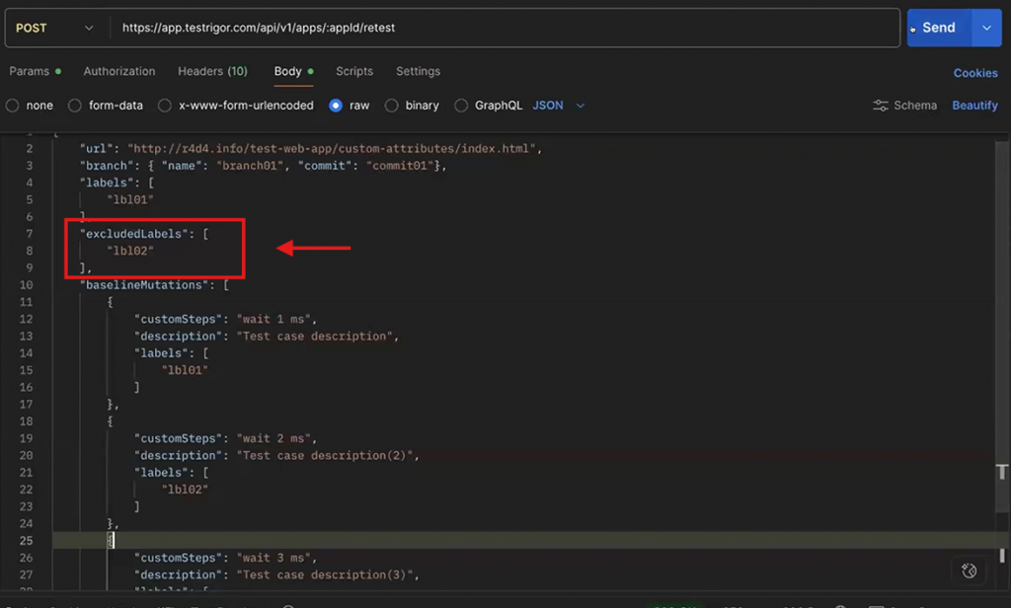Viewport: 1011px width, 608px height.
Task: Click the round assistant icon at editor corner
Action: (969, 570)
